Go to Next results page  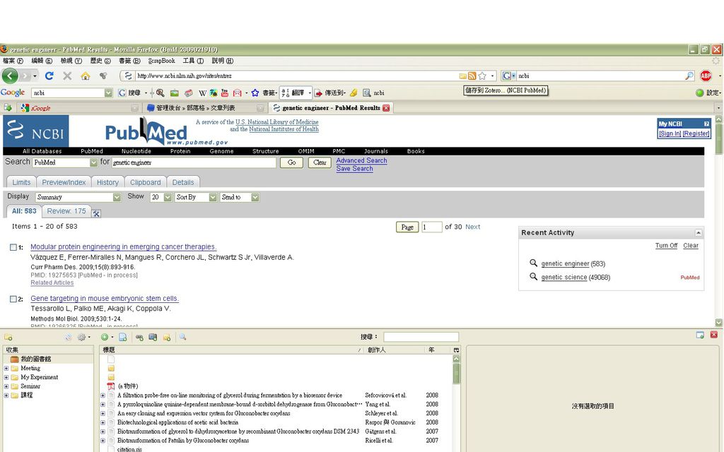point(473,227)
